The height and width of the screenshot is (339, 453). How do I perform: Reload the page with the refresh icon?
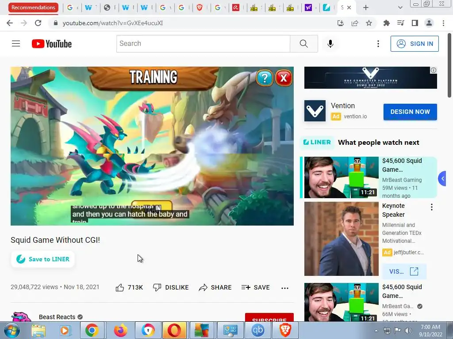click(x=38, y=23)
